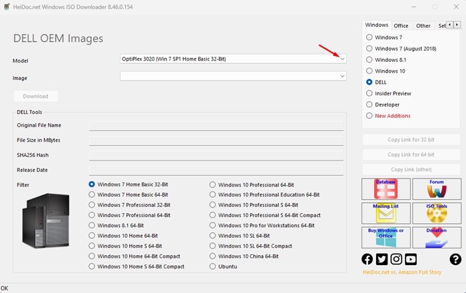466x293 pixels.
Task: Click Copy Link for 32 bit
Action: point(411,140)
